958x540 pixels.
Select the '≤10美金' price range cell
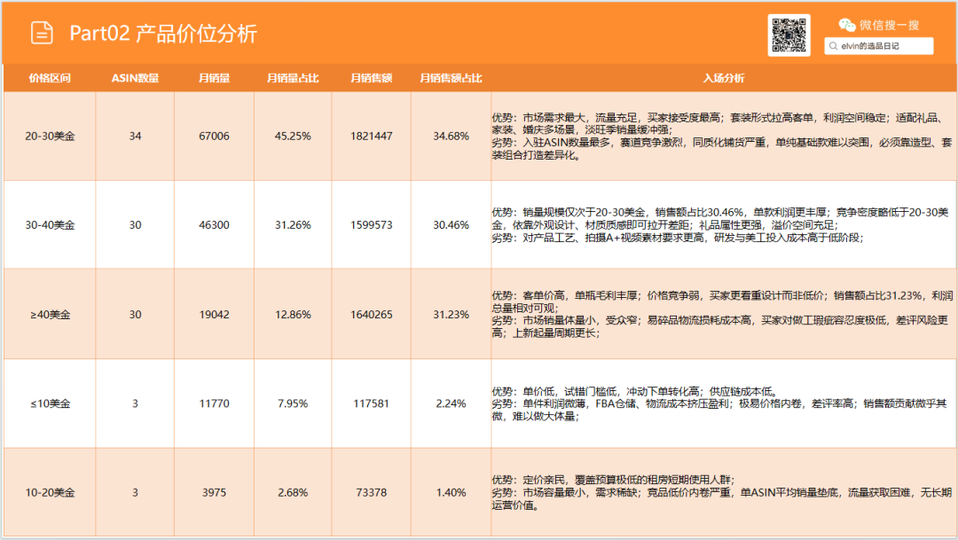[50, 403]
